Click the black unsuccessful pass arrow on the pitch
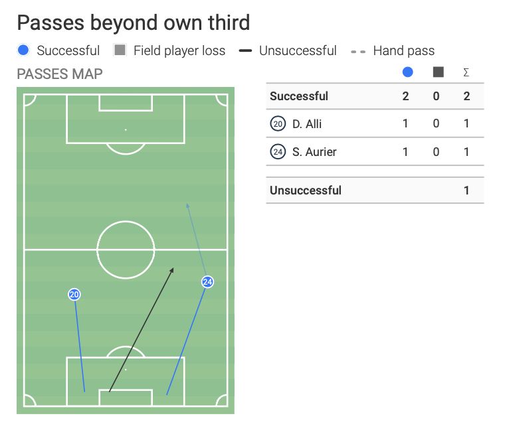Screen dimensions: 505x446 pyautogui.click(x=141, y=330)
